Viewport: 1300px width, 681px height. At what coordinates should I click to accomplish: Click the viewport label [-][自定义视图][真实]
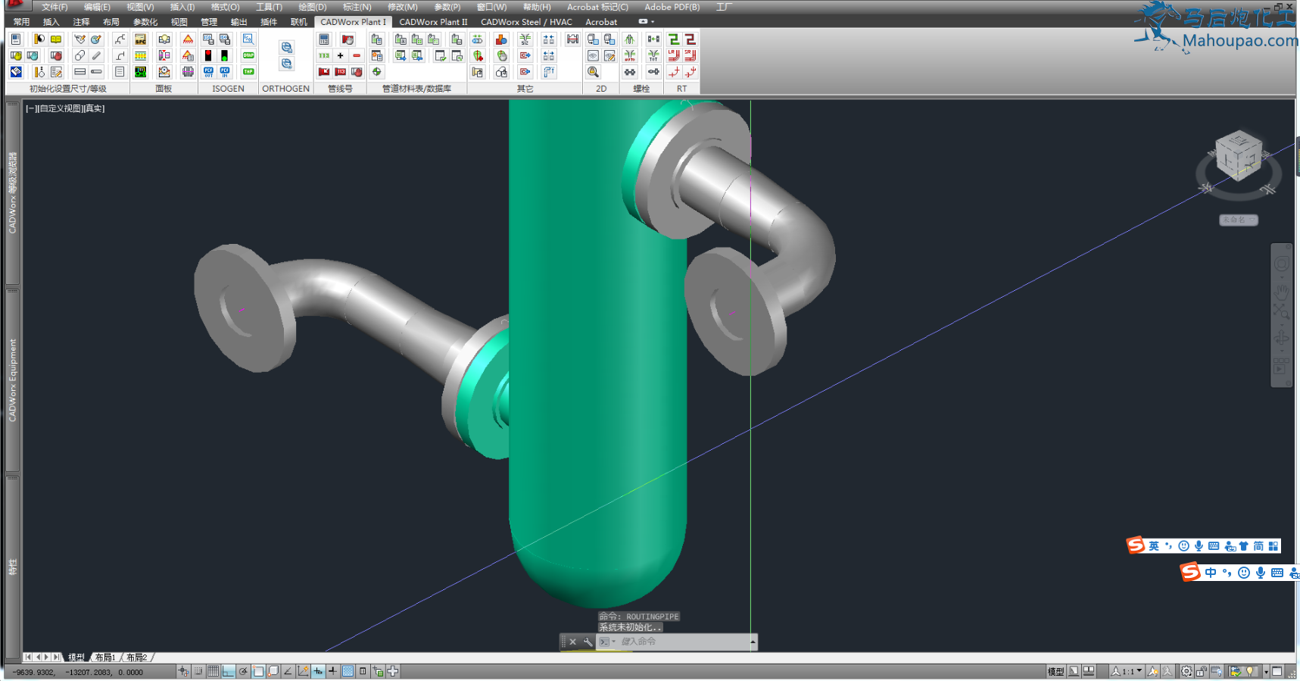65,108
